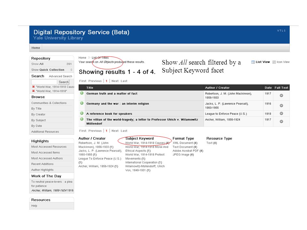This screenshot has width=307, height=230.
Task: Click green plus icon for German truth row
Action: 82,93
